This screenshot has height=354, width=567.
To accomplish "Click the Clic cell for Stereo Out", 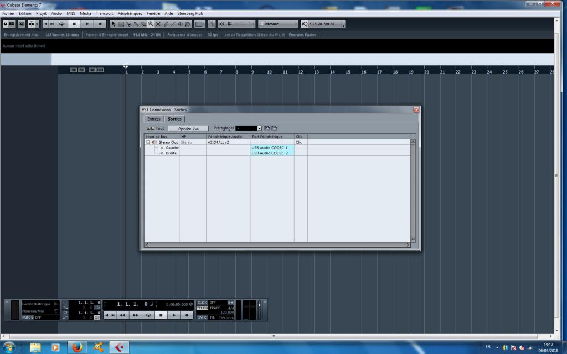I will point(301,142).
